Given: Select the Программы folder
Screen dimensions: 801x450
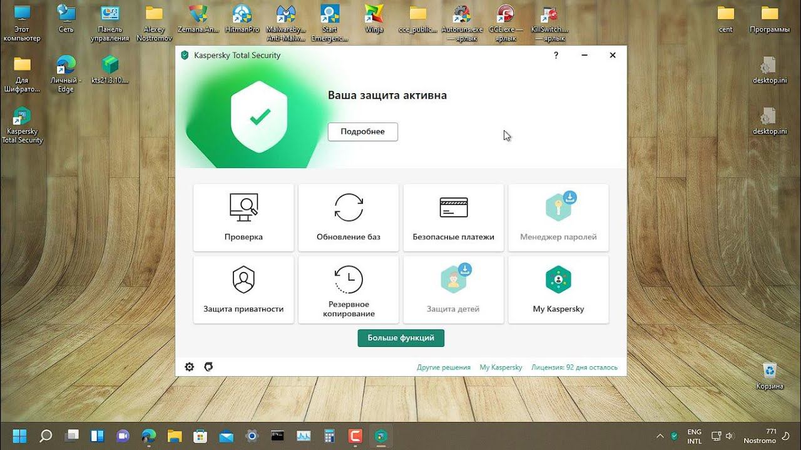Looking at the screenshot, I should [770, 20].
